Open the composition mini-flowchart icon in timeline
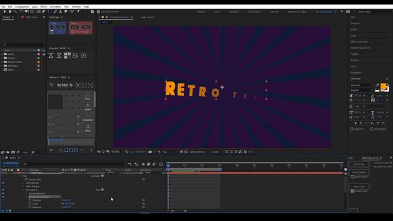The image size is (393, 221). [x=130, y=165]
